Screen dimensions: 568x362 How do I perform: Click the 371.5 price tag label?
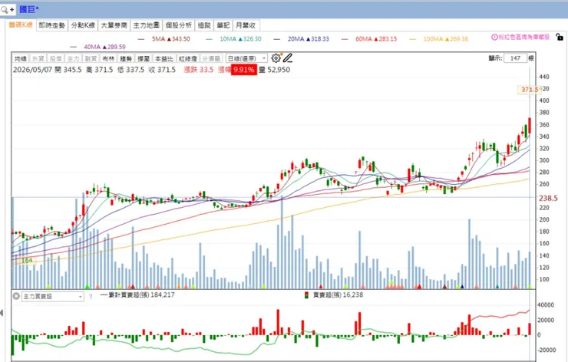(530, 90)
